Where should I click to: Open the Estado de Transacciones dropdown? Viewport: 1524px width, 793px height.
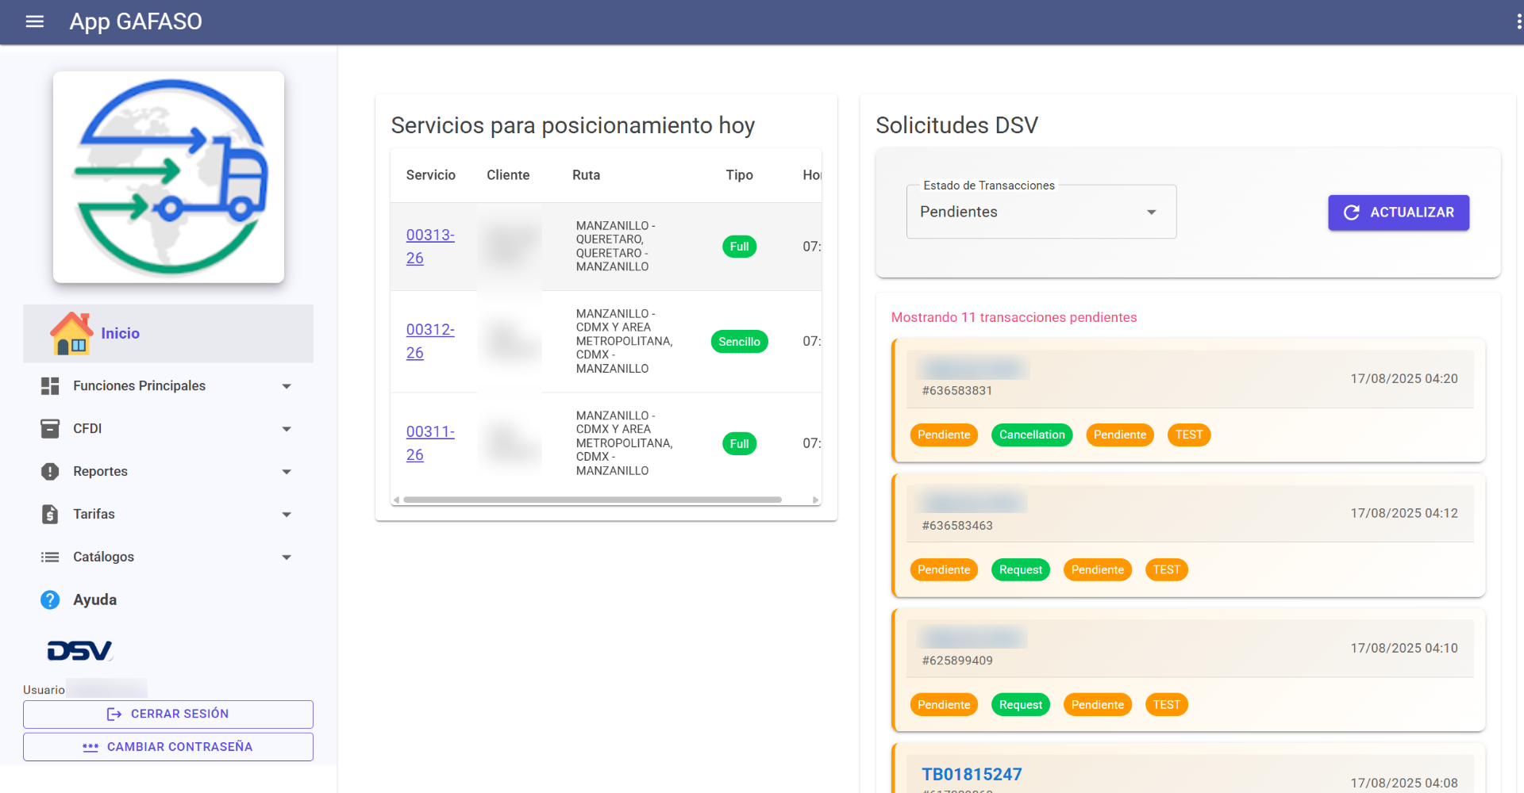(1041, 212)
